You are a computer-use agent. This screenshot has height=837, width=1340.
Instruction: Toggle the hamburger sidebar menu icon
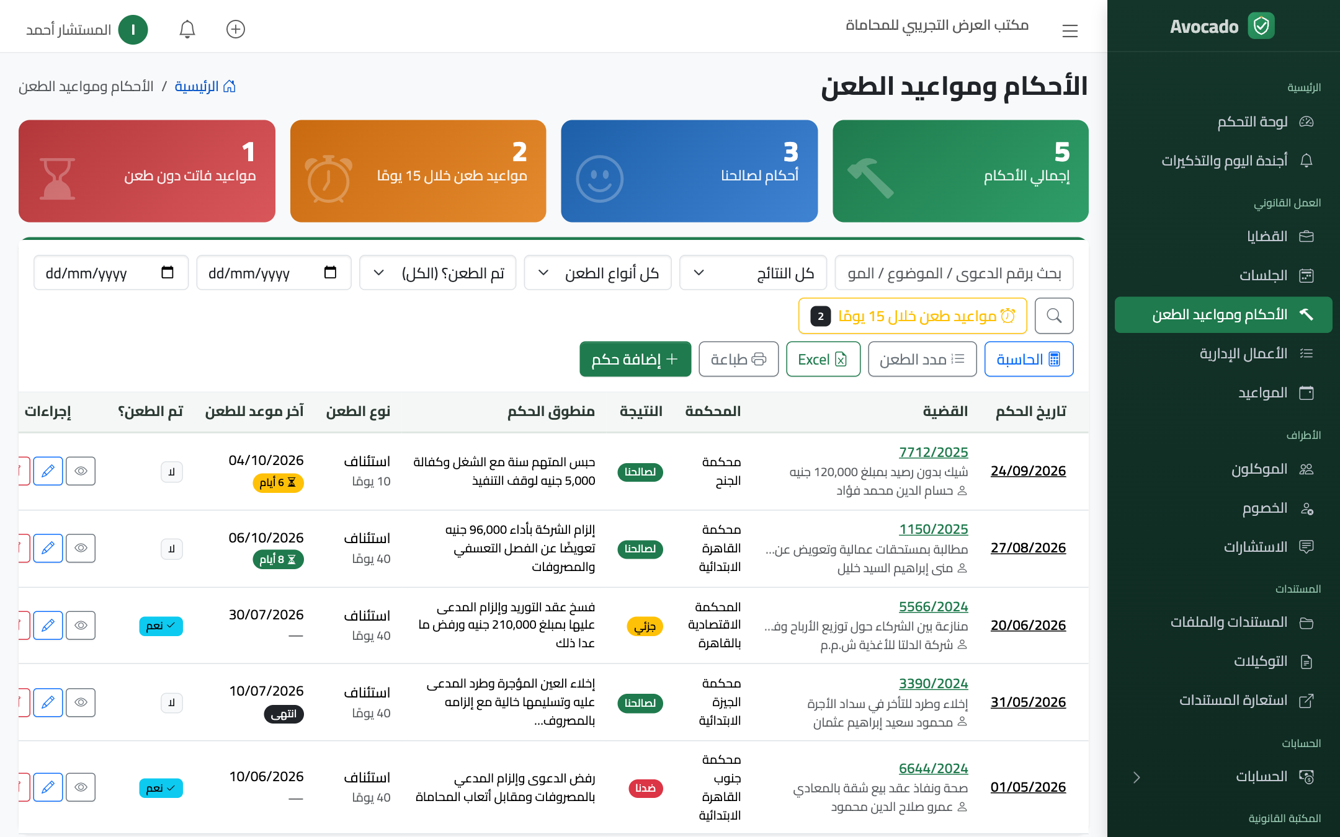tap(1070, 30)
